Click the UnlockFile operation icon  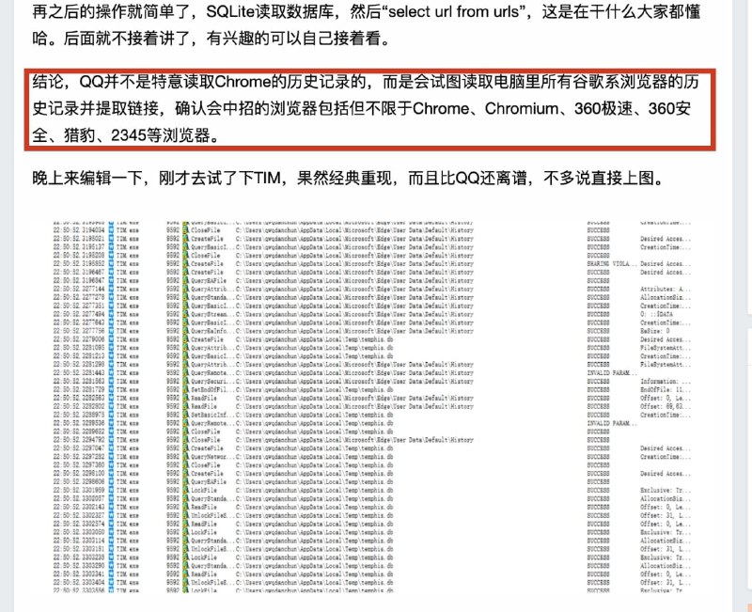click(186, 514)
